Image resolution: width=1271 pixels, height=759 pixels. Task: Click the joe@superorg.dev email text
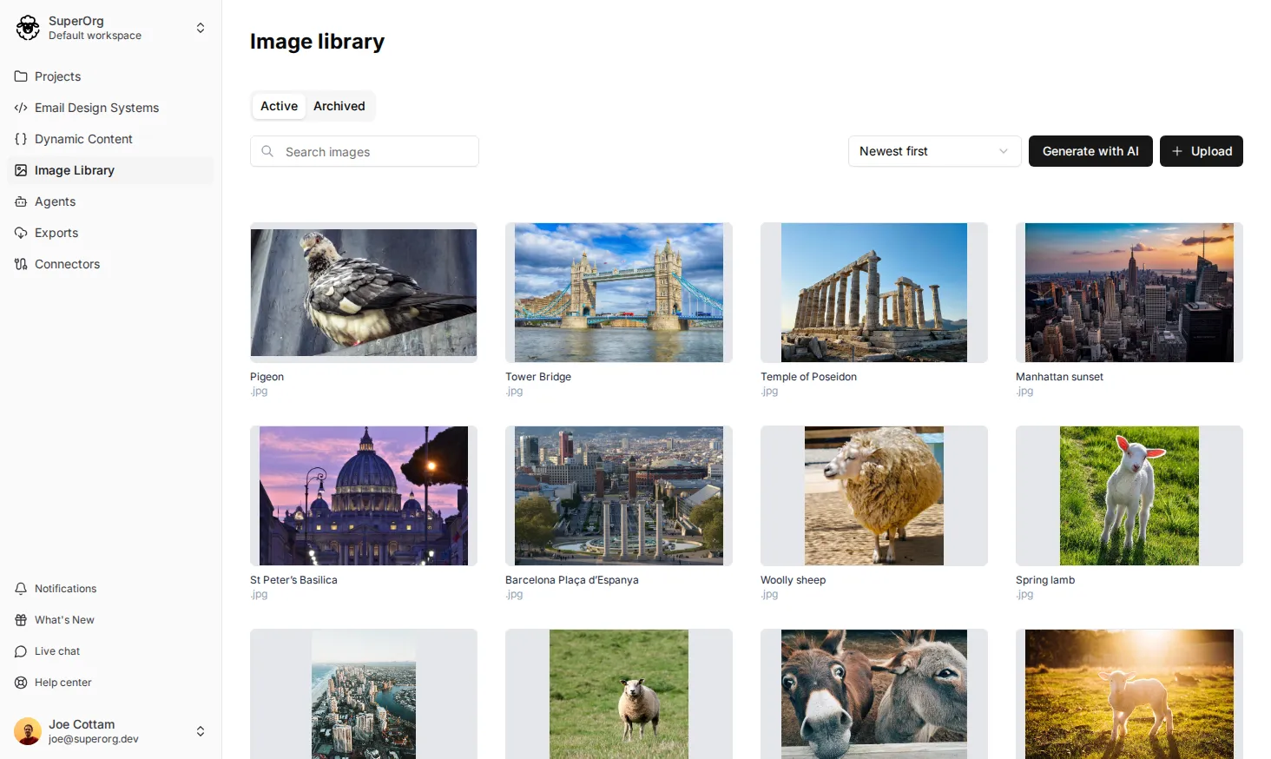point(94,739)
